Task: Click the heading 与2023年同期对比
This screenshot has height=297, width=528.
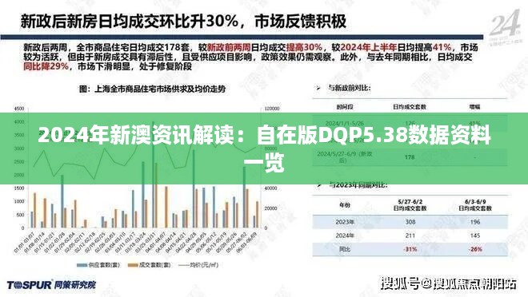Action: click(358, 184)
